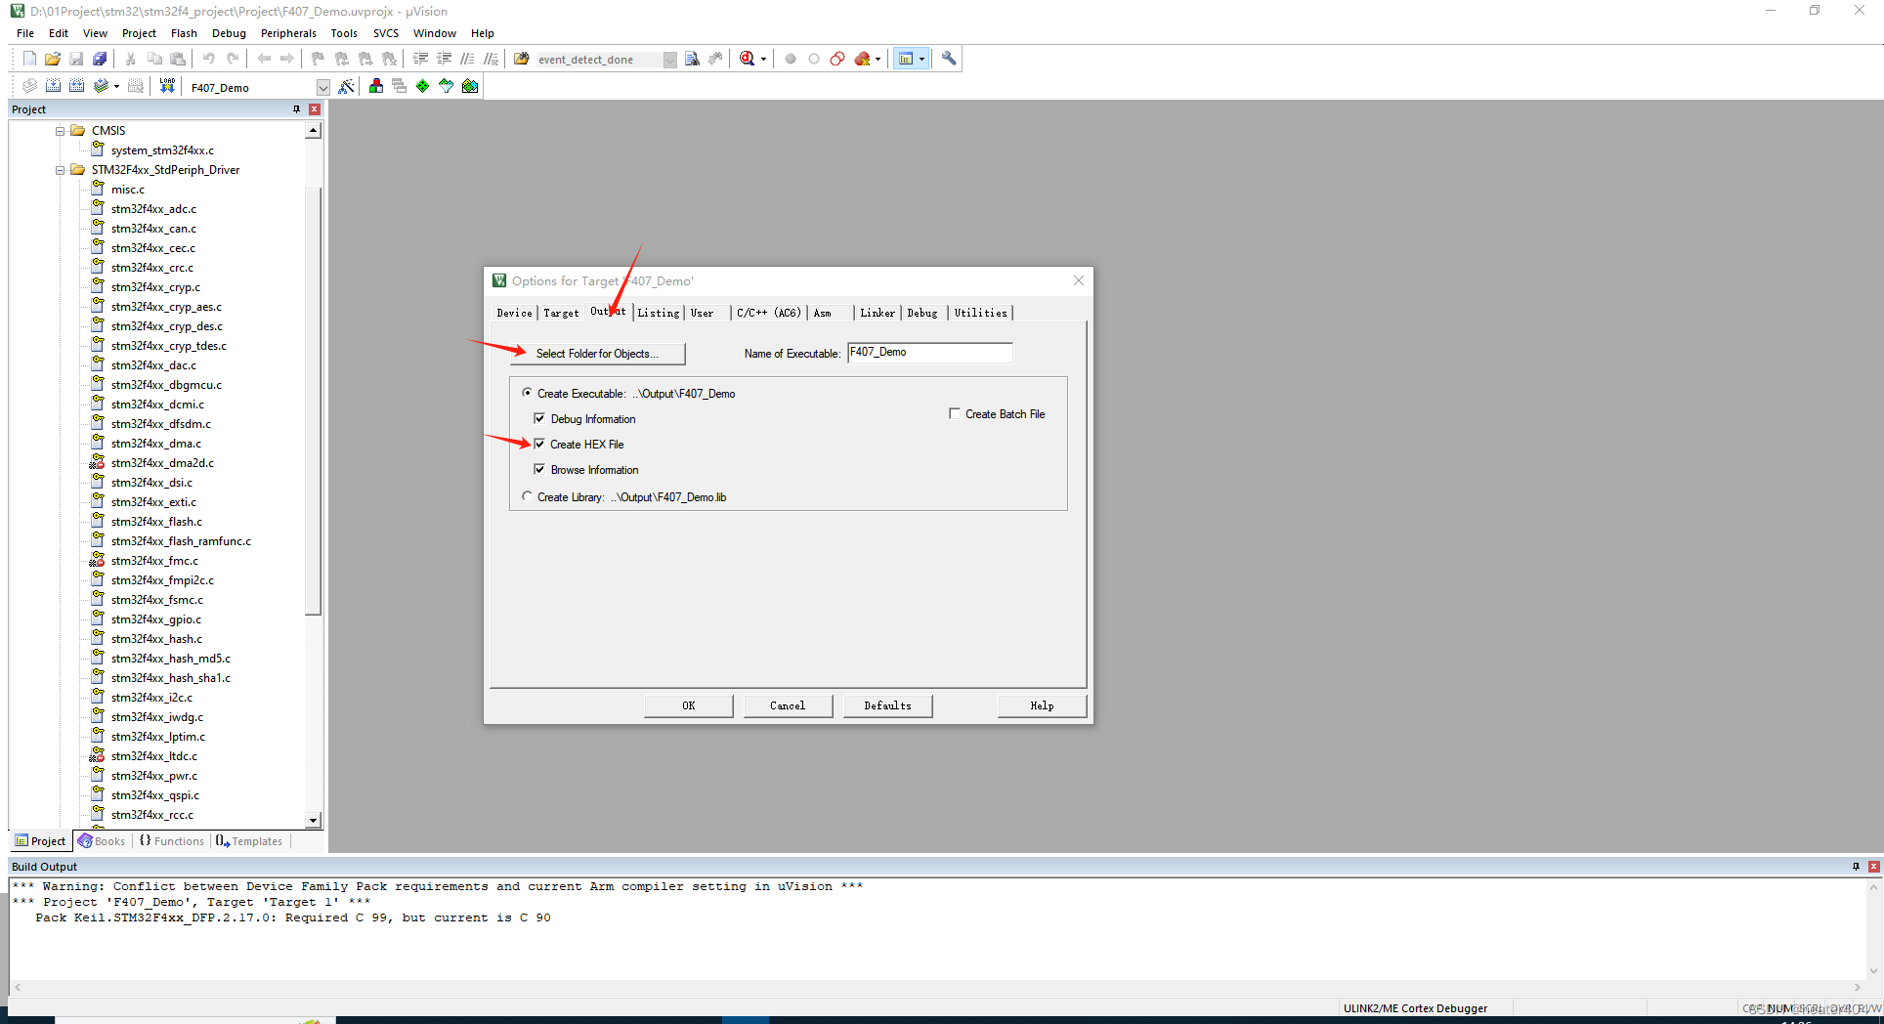The height and width of the screenshot is (1024, 1884).
Task: Uncheck the Create HEX File checkbox
Action: tap(539, 444)
